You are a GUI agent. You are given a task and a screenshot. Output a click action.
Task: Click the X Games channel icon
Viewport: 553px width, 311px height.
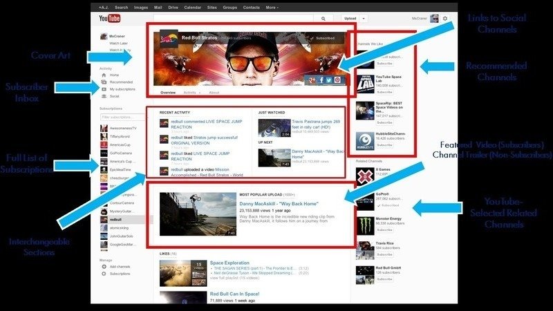[x=365, y=177]
